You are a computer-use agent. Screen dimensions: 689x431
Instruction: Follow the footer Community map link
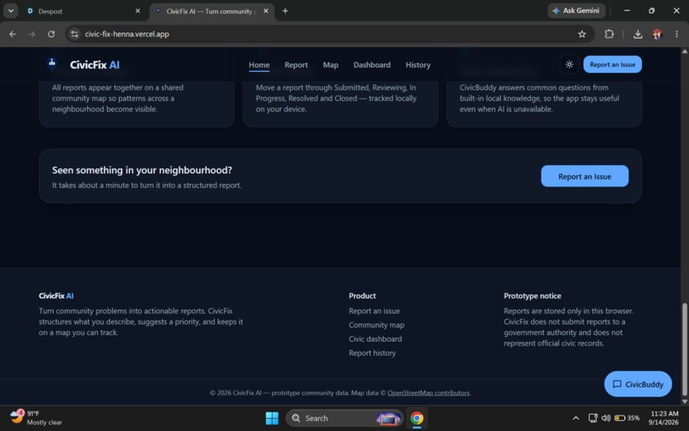(x=377, y=325)
